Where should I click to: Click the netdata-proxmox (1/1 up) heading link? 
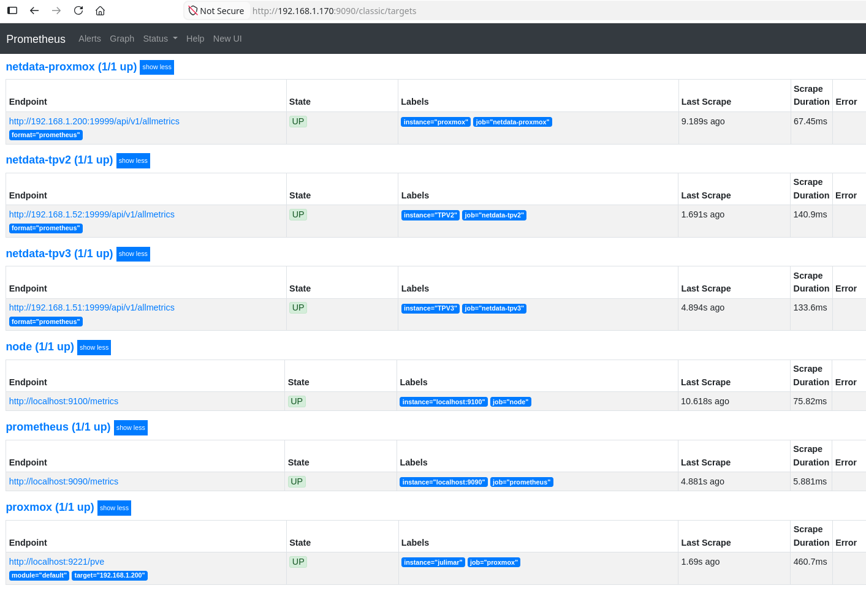point(71,67)
